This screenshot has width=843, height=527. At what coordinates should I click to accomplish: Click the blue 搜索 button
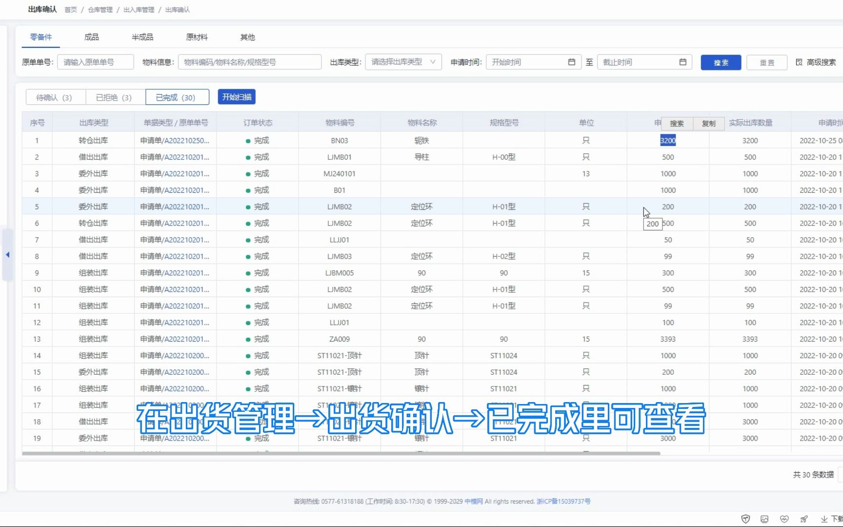[721, 62]
